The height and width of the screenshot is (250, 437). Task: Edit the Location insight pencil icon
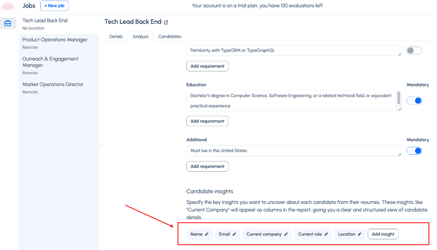tap(360, 234)
